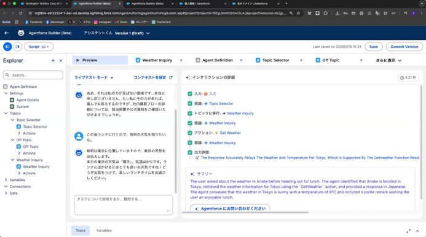
Task: Open the Get Weather action link
Action: click(230, 133)
